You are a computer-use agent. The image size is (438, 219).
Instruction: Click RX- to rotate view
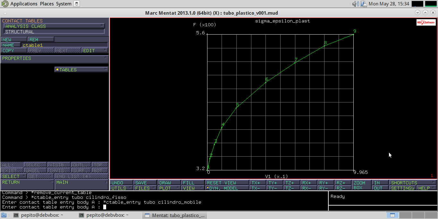click(x=309, y=188)
